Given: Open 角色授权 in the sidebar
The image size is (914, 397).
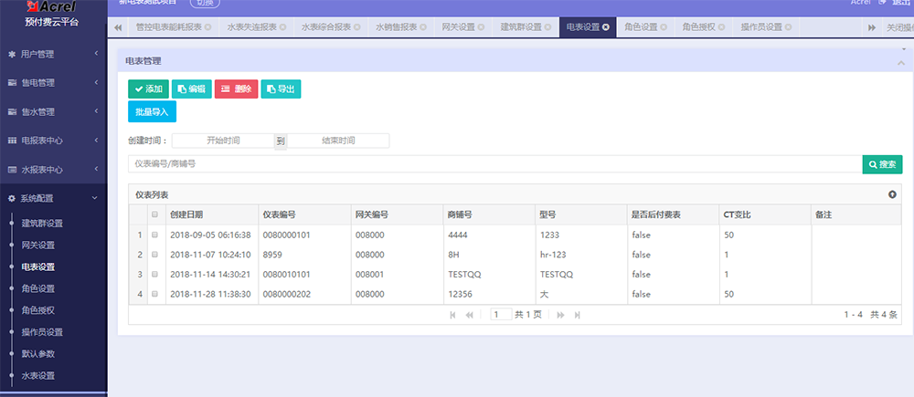Looking at the screenshot, I should click(x=37, y=310).
